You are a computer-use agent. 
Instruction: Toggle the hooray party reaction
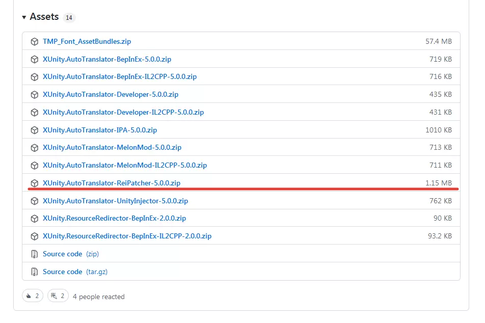tap(58, 296)
